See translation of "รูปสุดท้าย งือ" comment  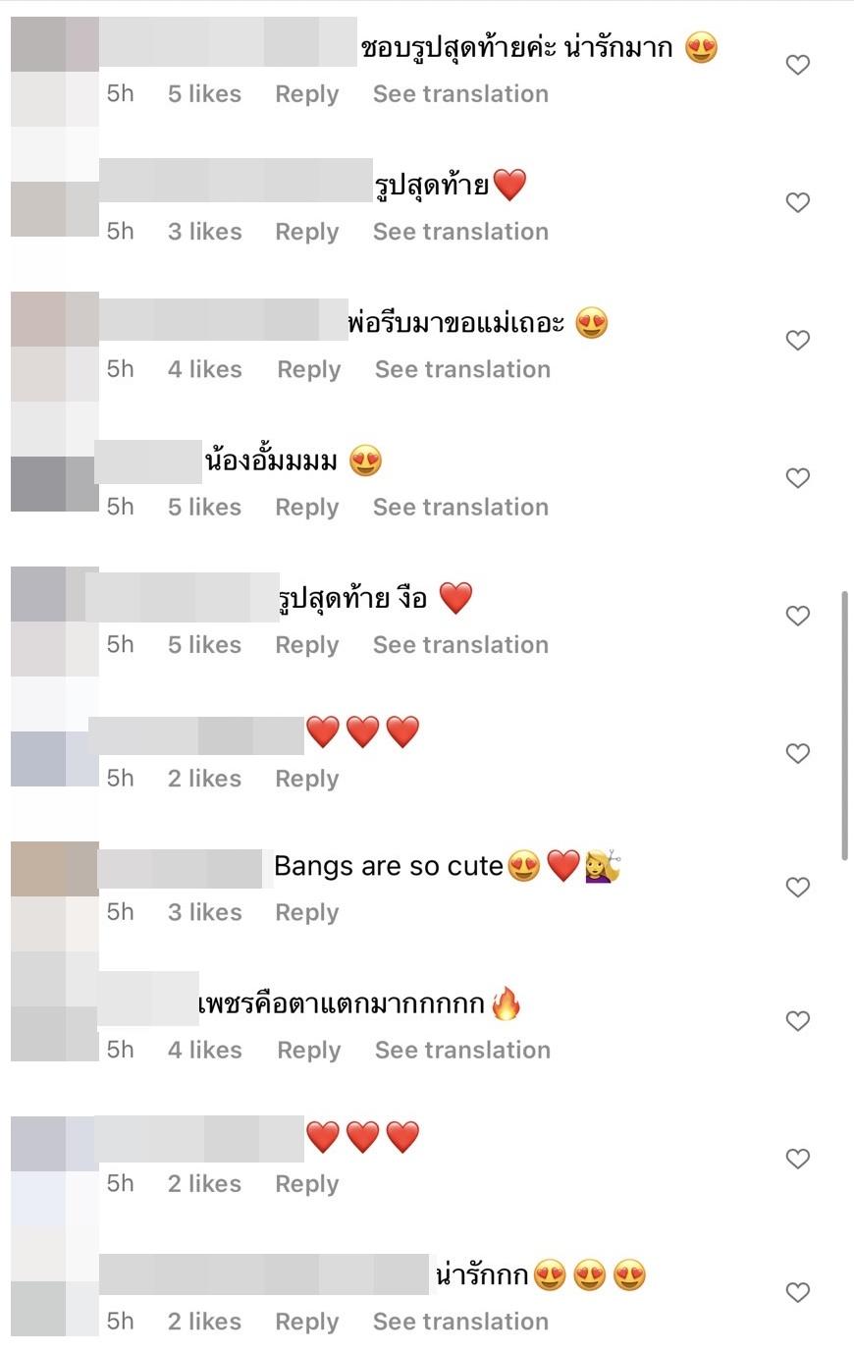(460, 644)
